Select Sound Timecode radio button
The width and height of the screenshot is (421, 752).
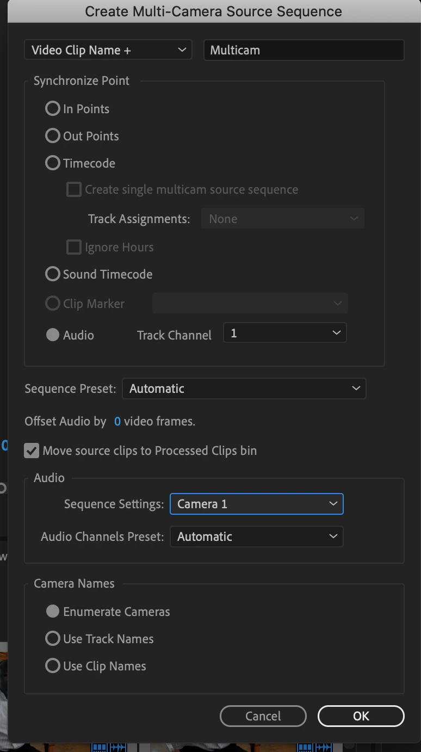pyautogui.click(x=53, y=274)
